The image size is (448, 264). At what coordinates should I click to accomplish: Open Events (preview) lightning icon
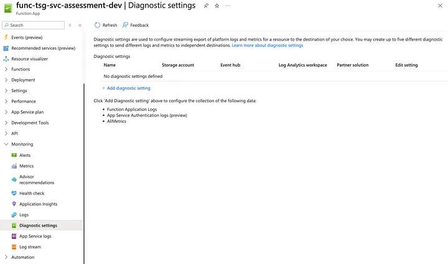(6, 37)
